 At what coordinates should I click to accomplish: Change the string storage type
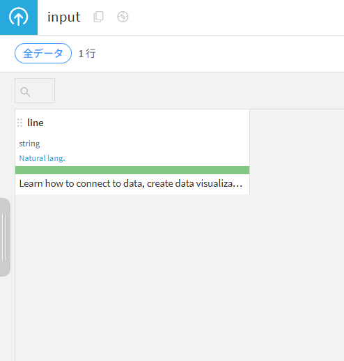tap(29, 144)
